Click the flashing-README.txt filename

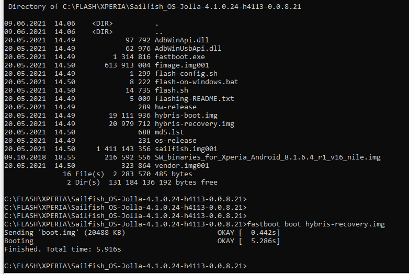click(x=194, y=99)
